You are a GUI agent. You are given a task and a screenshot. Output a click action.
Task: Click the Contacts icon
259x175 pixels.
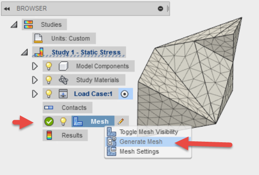49,108
